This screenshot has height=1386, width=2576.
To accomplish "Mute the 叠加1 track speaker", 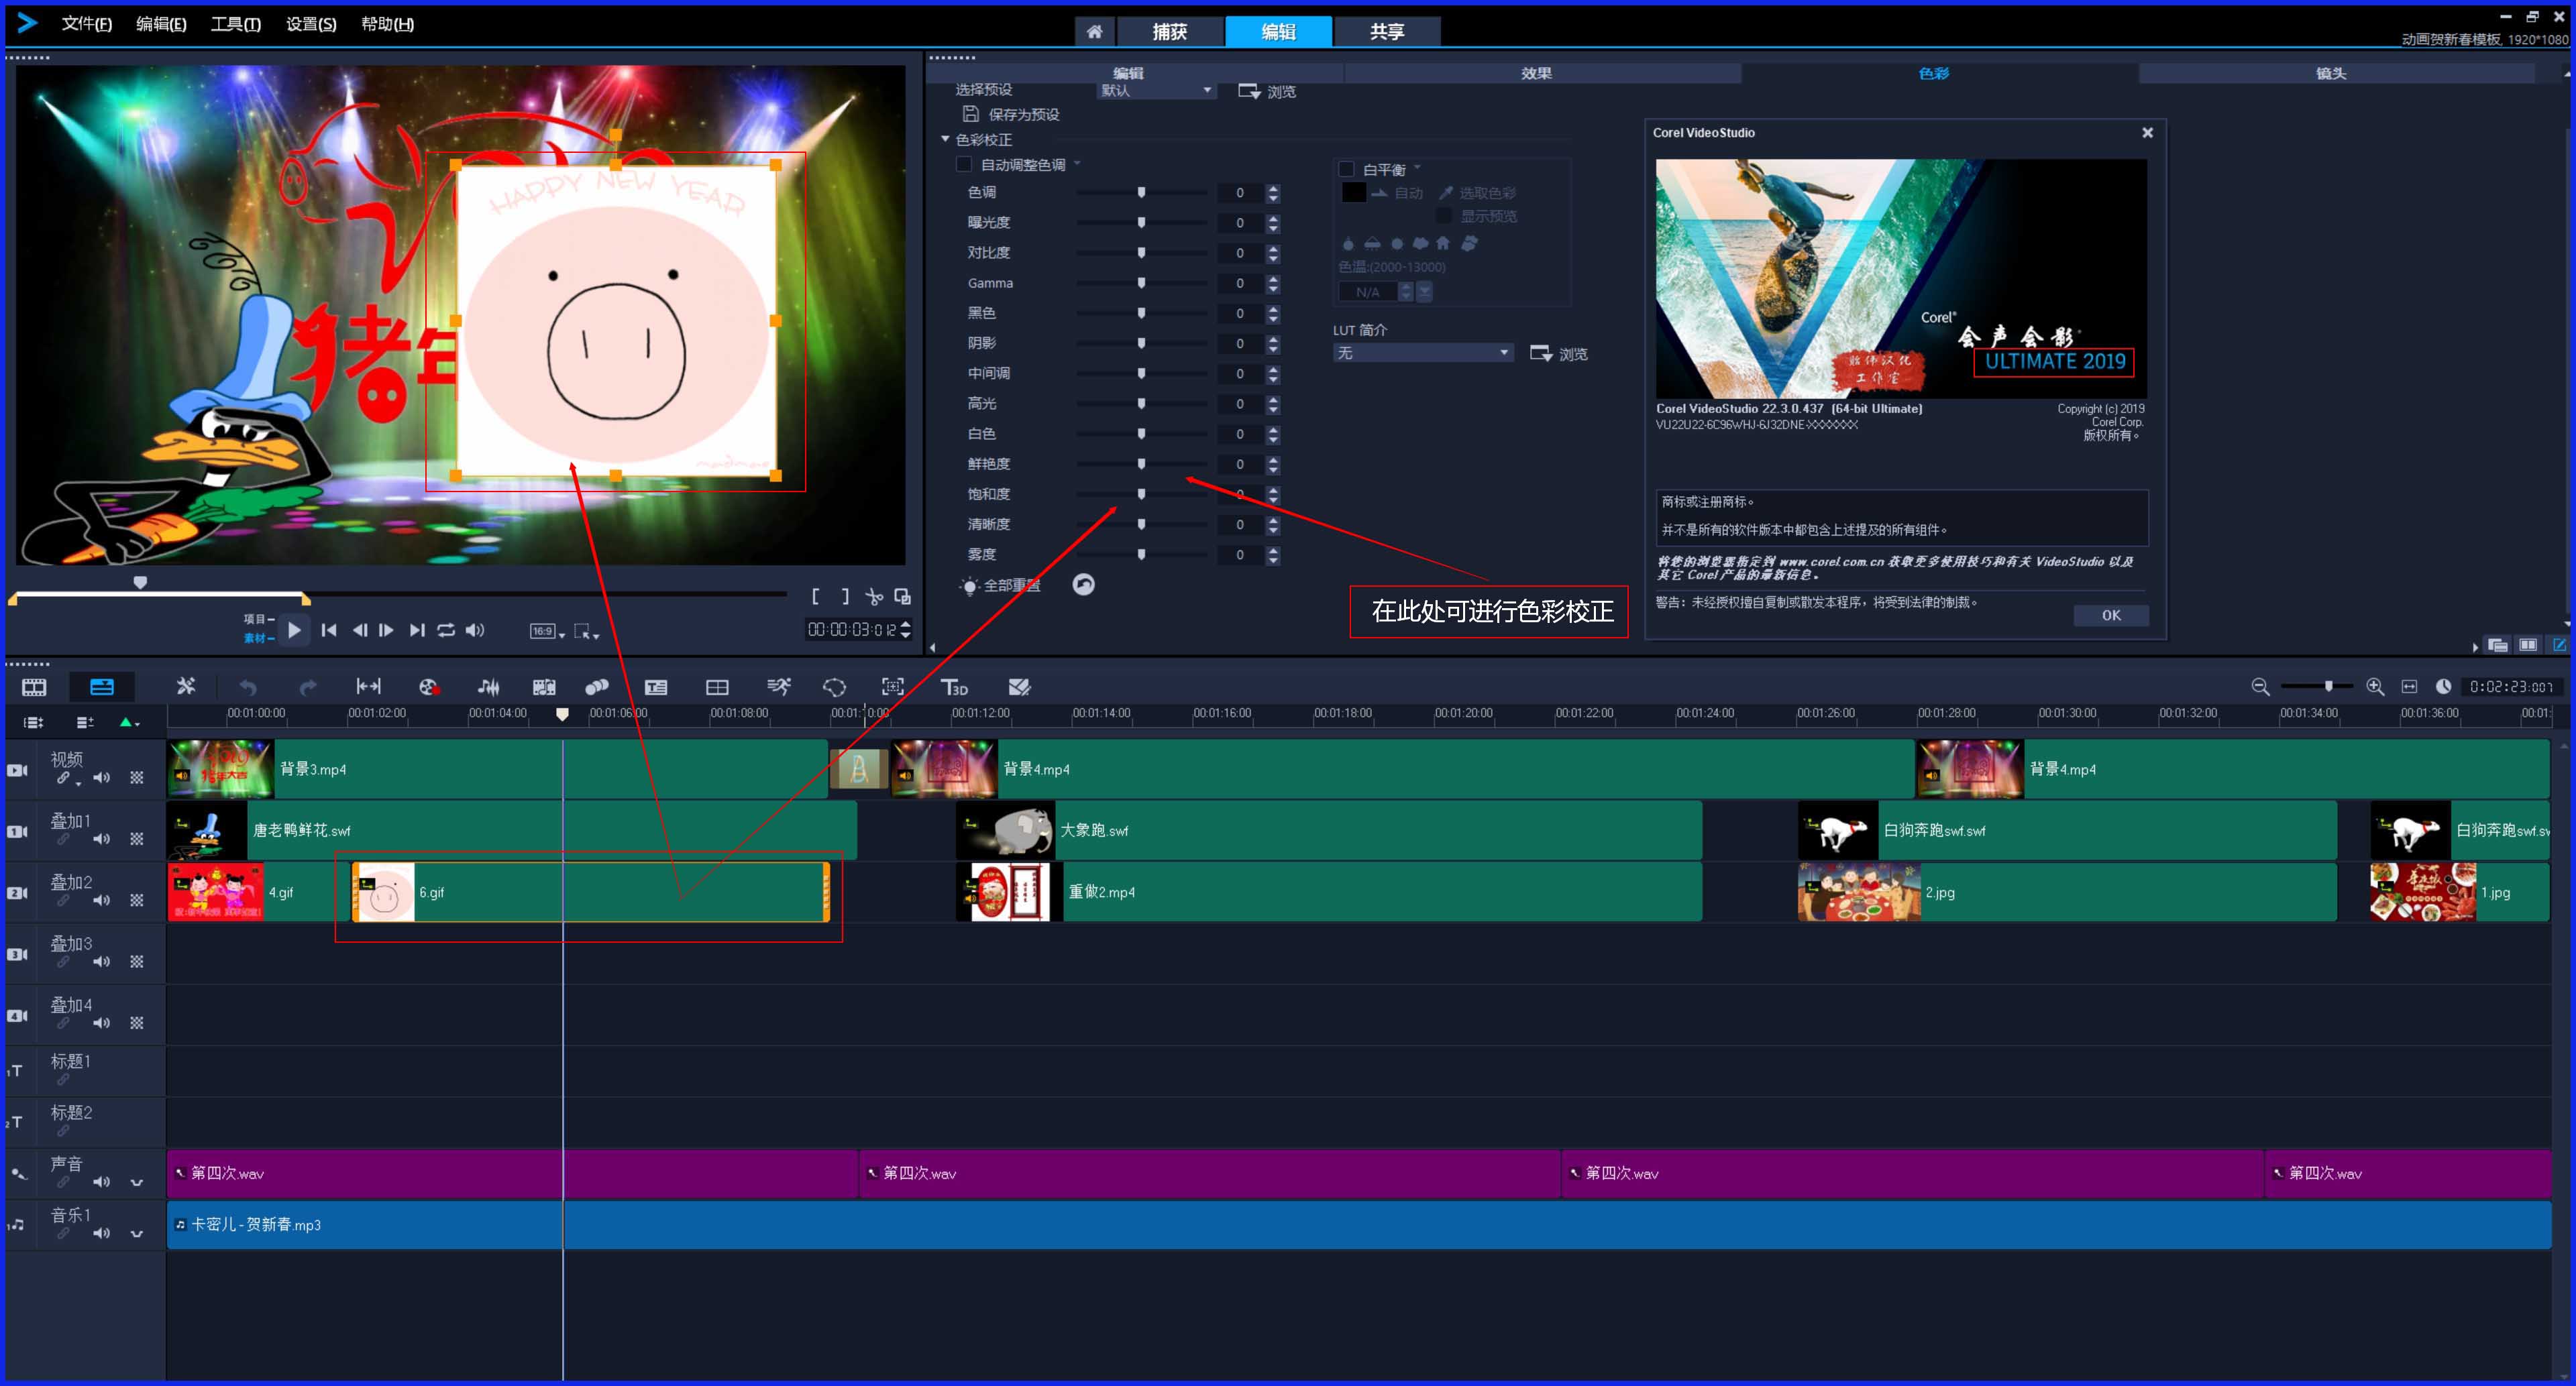I will click(102, 838).
